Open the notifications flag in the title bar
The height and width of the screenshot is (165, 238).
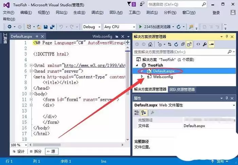(x=132, y=4)
